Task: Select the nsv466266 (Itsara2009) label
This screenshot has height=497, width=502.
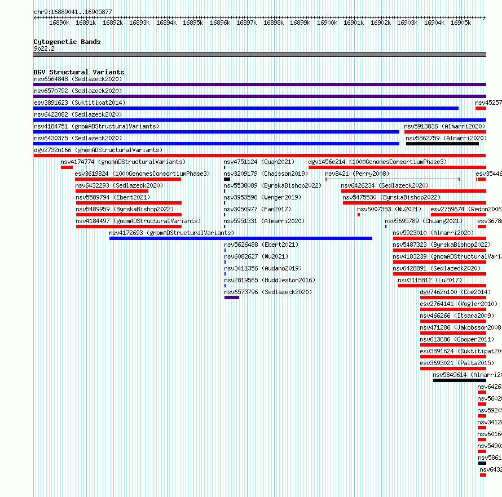Action: 457,316
